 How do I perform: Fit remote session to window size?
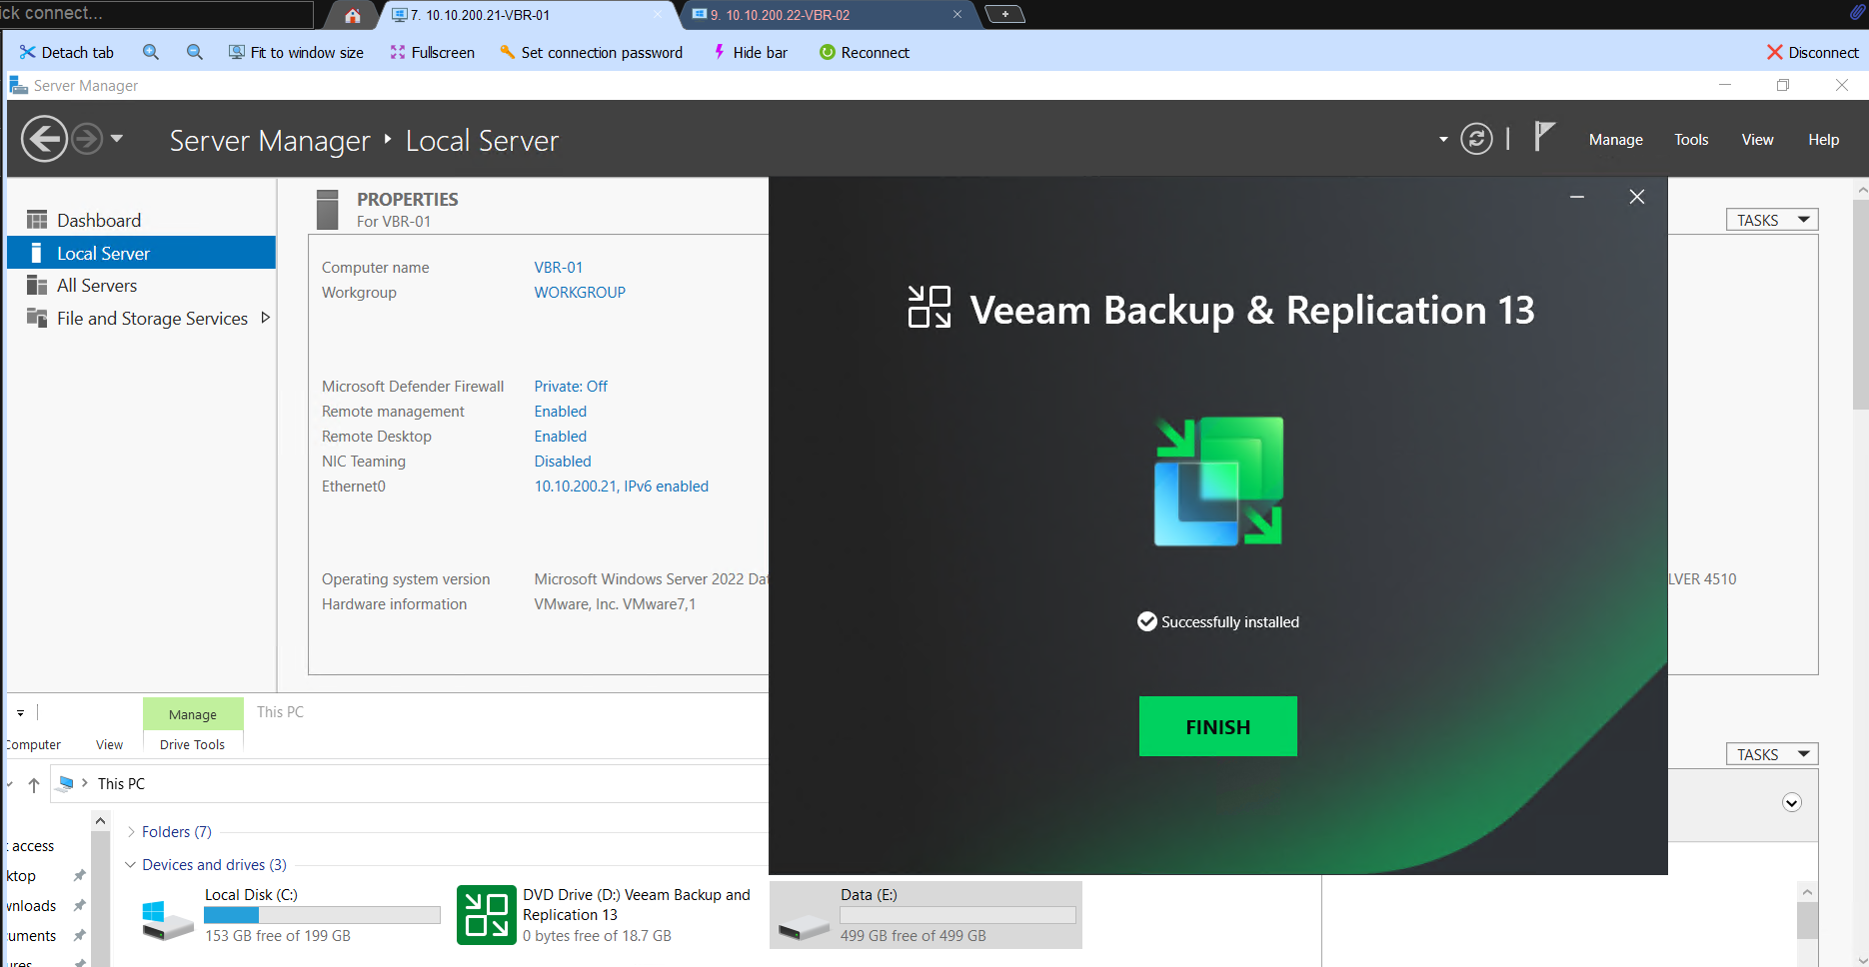(x=296, y=52)
